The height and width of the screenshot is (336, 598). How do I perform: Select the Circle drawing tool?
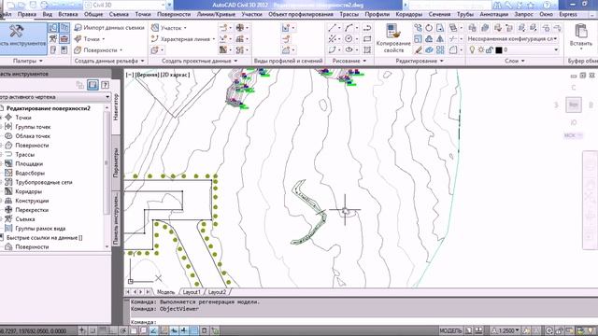349,39
